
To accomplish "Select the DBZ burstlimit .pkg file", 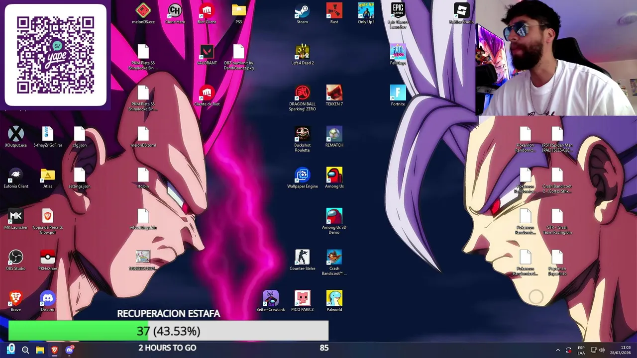I will [x=238, y=58].
